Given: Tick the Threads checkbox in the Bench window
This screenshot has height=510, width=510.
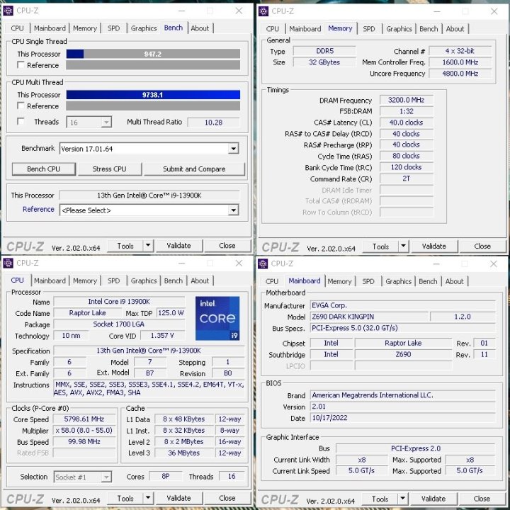Looking at the screenshot, I should tap(21, 122).
